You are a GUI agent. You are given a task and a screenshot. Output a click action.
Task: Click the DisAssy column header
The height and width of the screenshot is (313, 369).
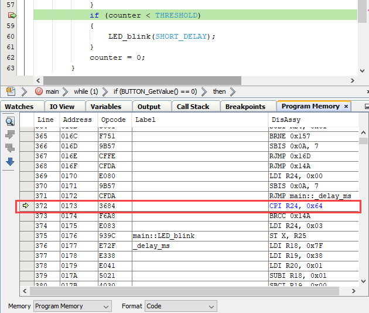(x=285, y=119)
